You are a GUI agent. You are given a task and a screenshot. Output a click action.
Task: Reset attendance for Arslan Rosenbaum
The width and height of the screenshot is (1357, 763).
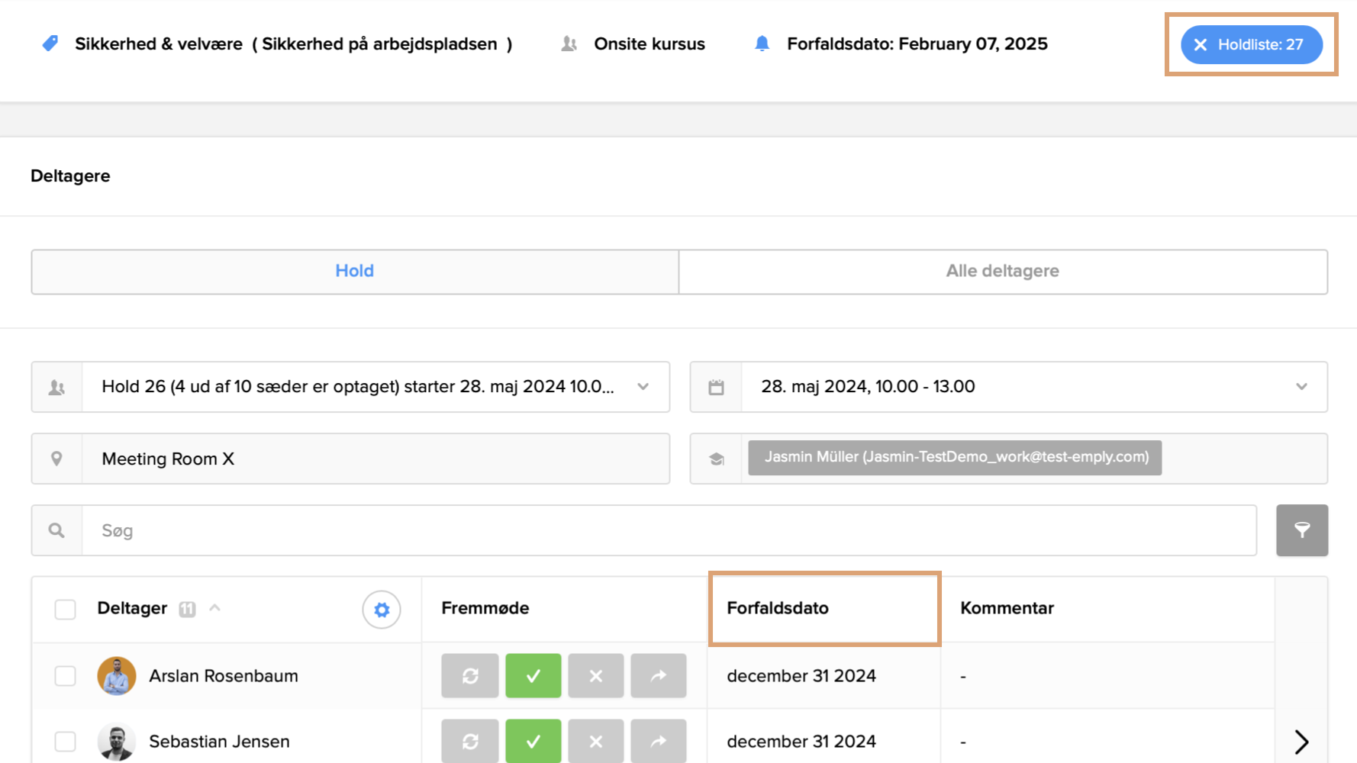pyautogui.click(x=470, y=676)
